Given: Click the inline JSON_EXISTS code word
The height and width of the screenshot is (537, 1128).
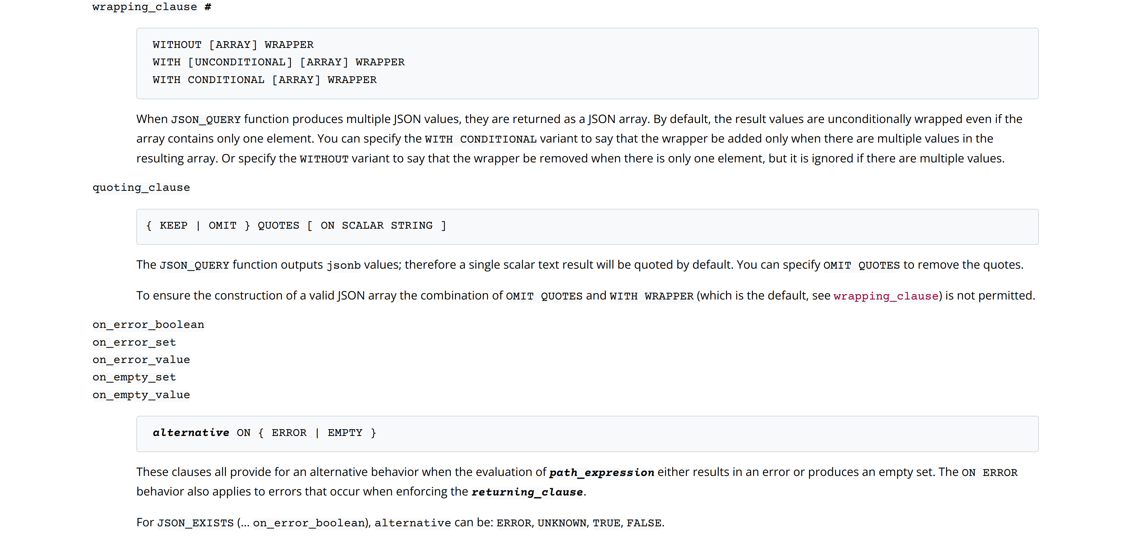Looking at the screenshot, I should (x=195, y=523).
